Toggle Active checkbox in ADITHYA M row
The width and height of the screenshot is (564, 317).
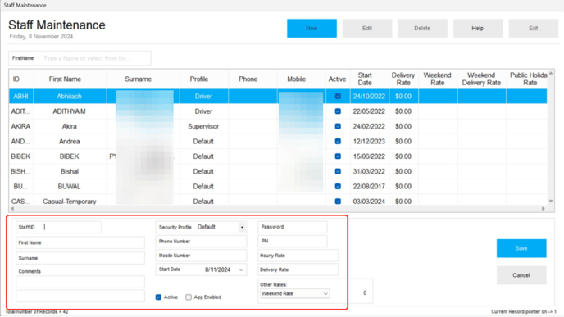pos(338,111)
